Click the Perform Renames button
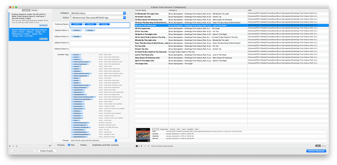Screen dimensions: 337x165 click(316, 151)
